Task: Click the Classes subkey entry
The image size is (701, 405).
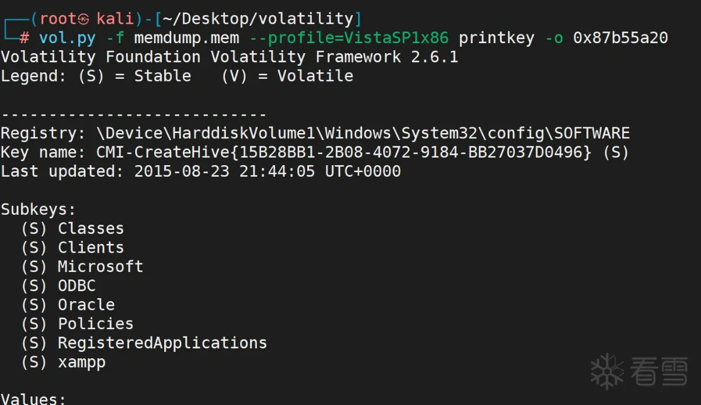Action: [91, 228]
